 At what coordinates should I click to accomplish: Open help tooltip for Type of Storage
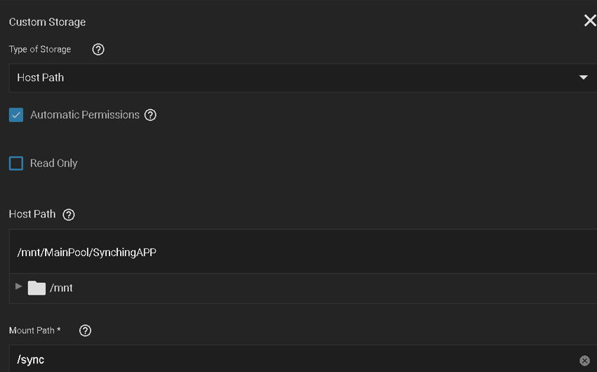click(x=98, y=49)
